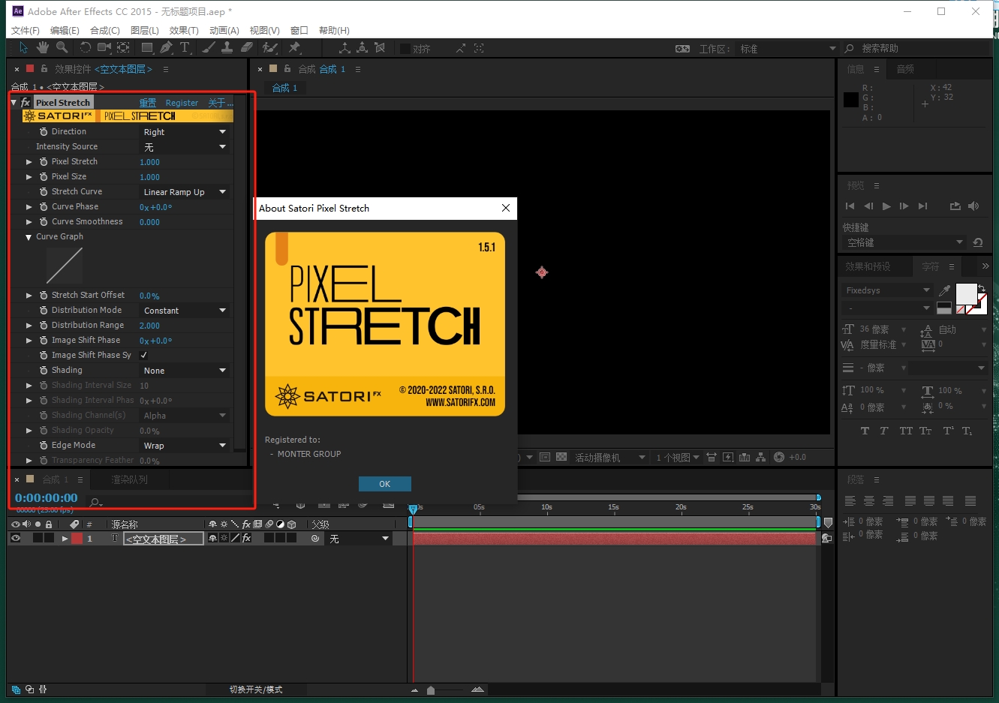Click the eyedropper in Character panel
The height and width of the screenshot is (703, 999).
(x=944, y=290)
